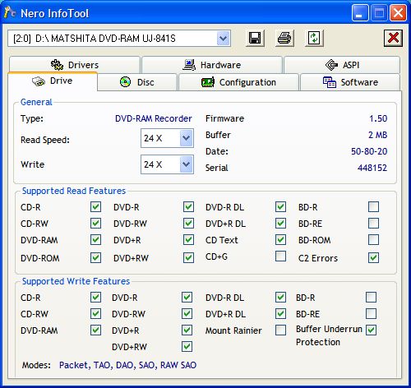Toggle the Mount Rainier write checkbox

280,330
